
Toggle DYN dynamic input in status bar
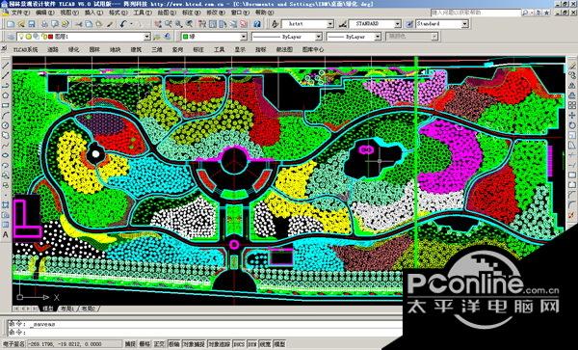(x=251, y=343)
